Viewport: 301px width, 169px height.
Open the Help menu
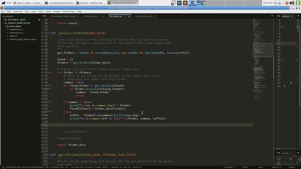pos(79,11)
